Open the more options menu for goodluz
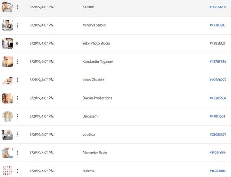 coord(17,135)
